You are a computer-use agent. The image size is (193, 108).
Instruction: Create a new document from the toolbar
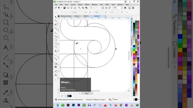coord(55,8)
